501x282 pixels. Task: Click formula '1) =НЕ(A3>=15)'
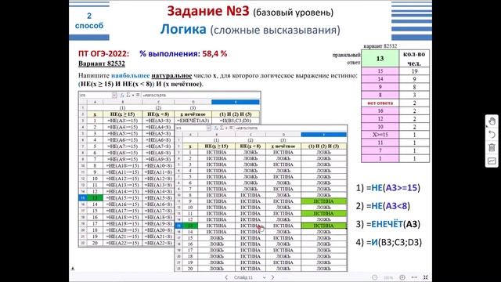[388, 188]
